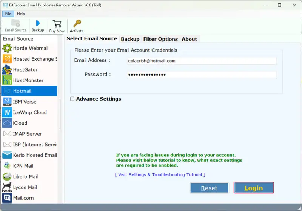Click the Login button
The image size is (302, 211).
254,188
